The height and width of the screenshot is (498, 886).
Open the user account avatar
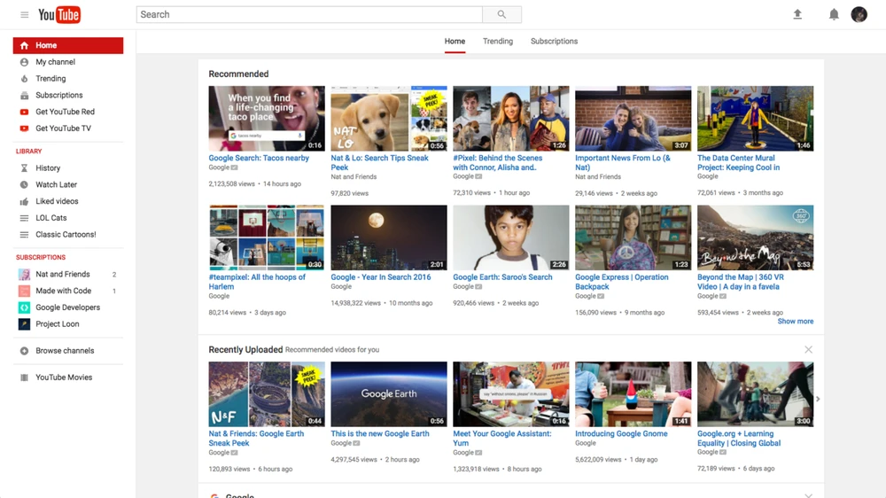click(x=859, y=14)
